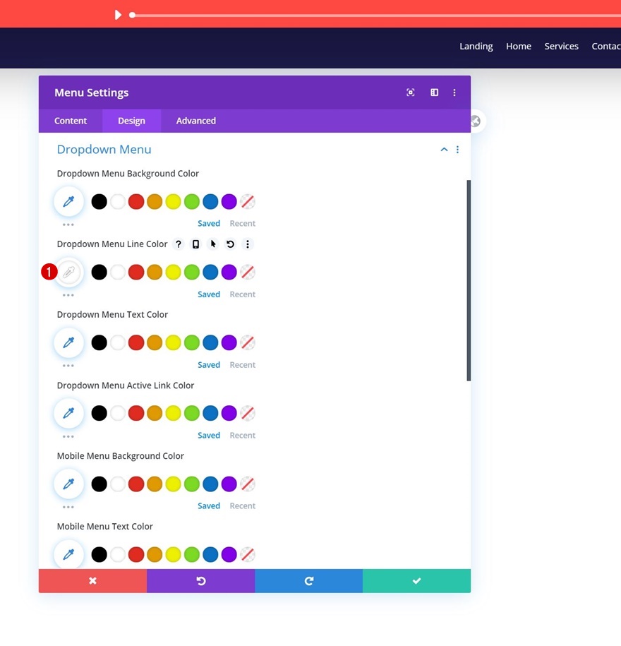Viewport: 621px width, 646px height.
Task: Pick green swatch for Mobile Menu Text Color
Action: coord(192,554)
